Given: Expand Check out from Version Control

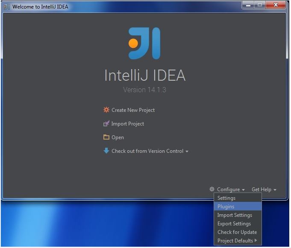Looking at the screenshot, I should [147, 151].
